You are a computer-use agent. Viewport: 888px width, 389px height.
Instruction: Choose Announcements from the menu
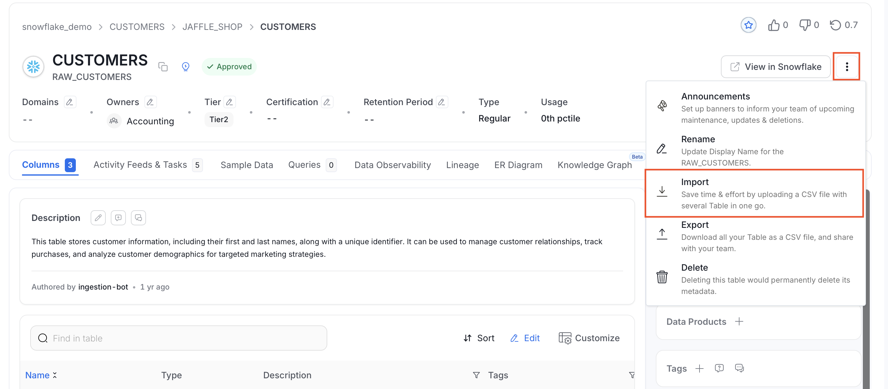(756, 108)
